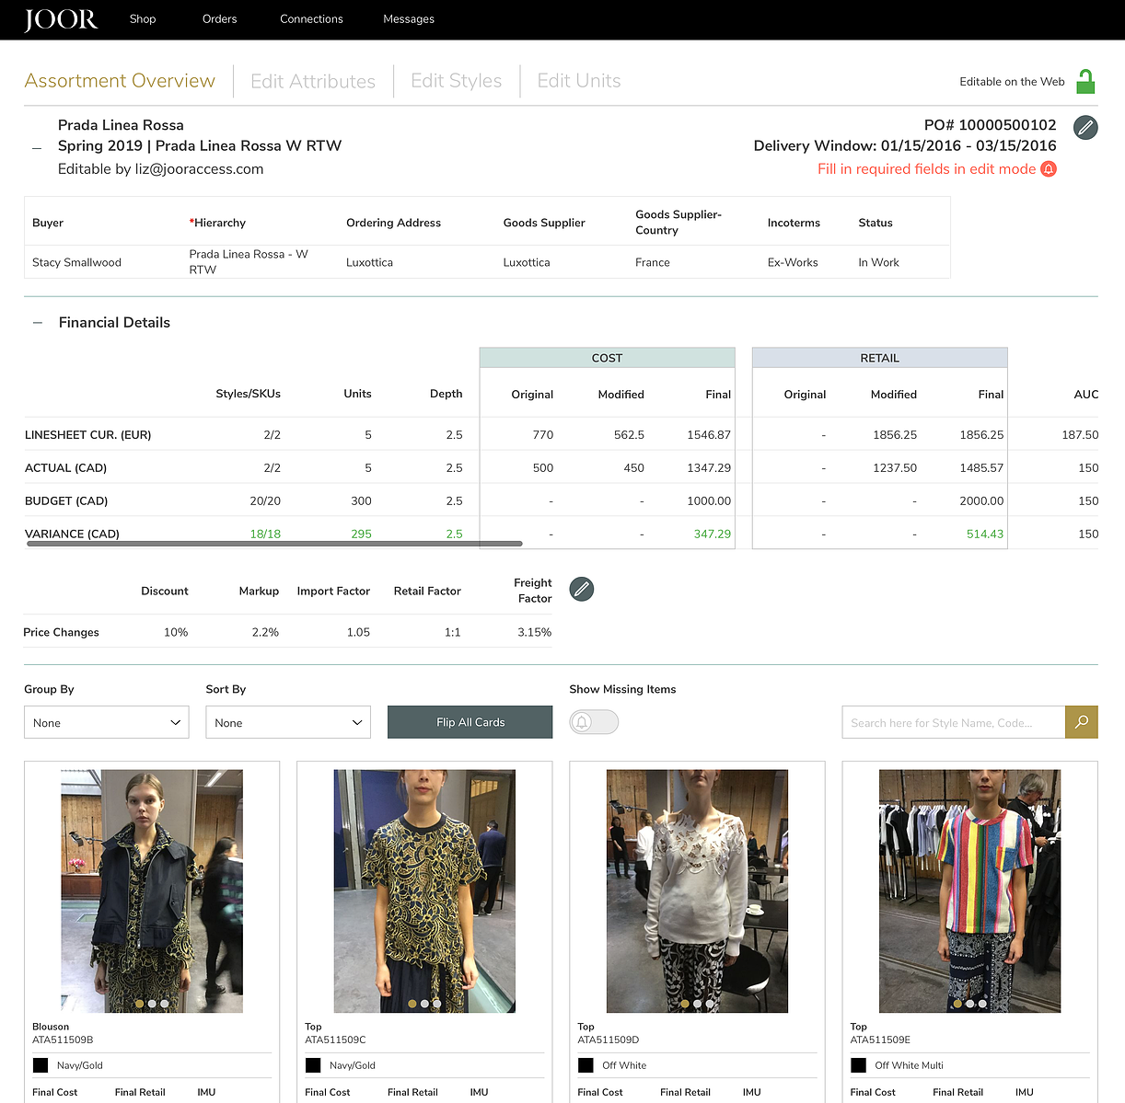
Task: Click the 'In Work' status cell
Action: pyautogui.click(x=878, y=262)
